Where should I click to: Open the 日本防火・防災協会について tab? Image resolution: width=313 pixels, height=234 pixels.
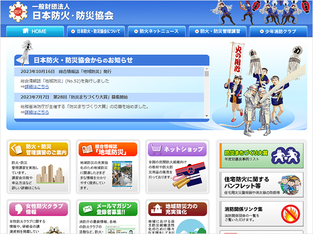(96, 31)
